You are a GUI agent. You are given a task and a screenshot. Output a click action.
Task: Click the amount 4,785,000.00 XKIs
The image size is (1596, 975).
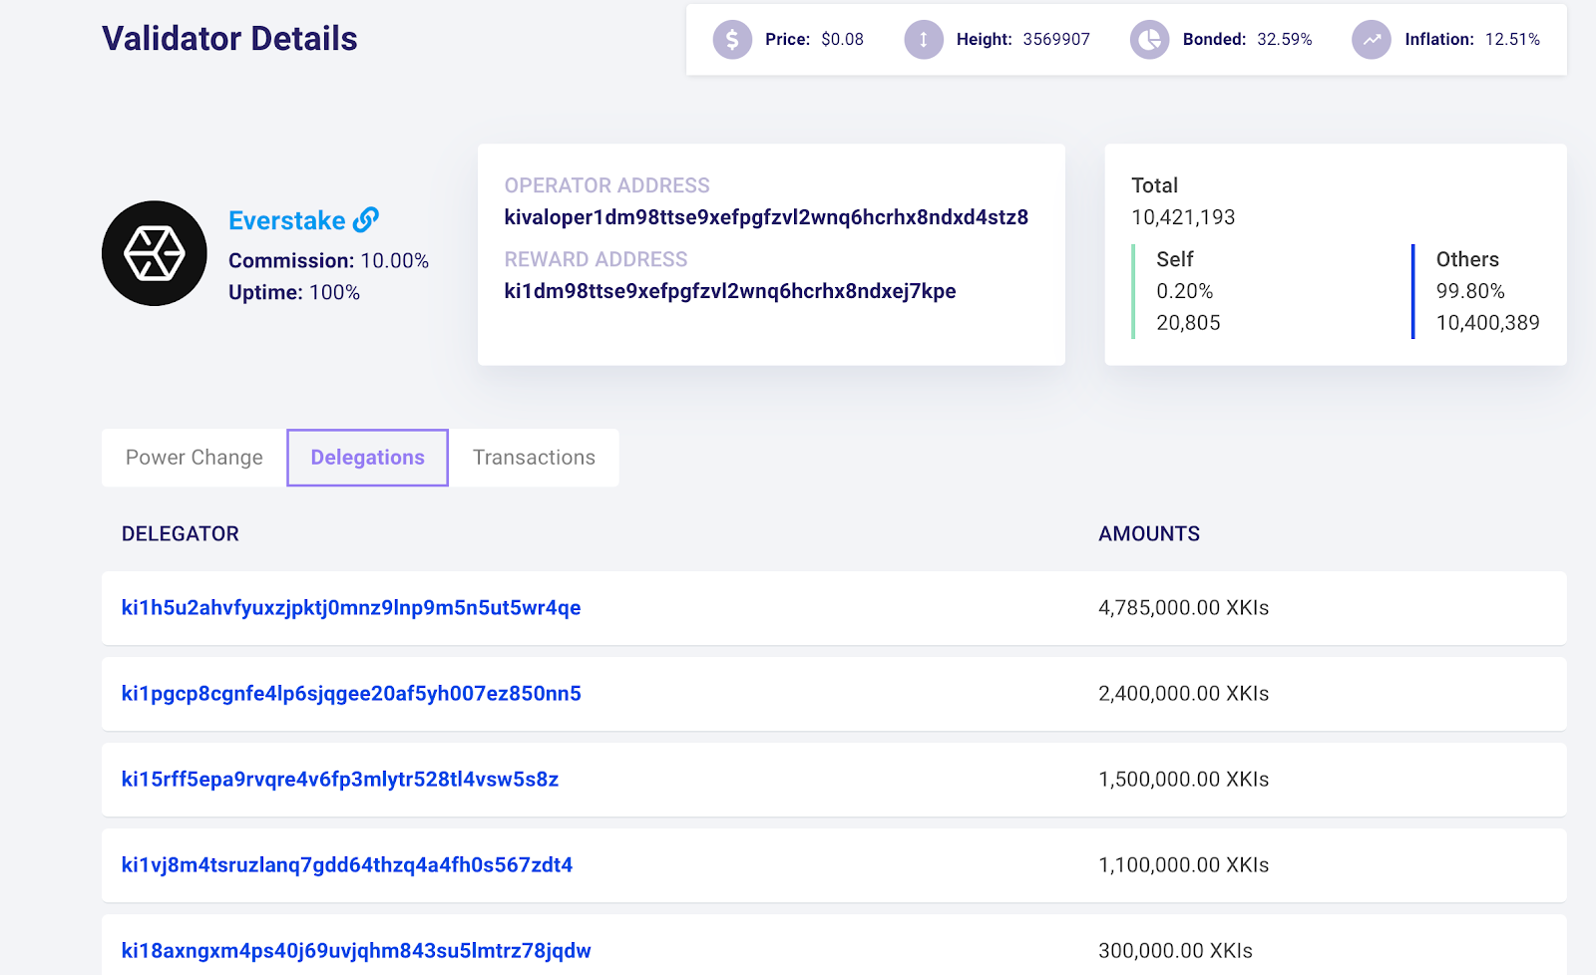(x=1184, y=607)
